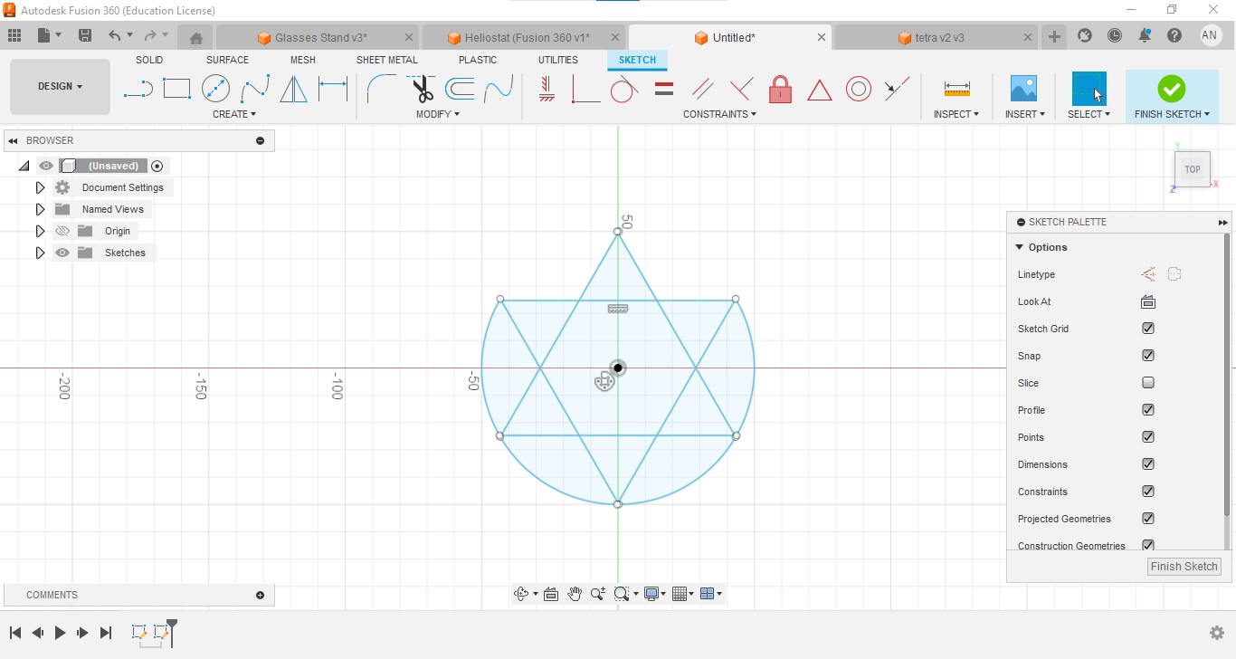
Task: Collapse the Options section in Sketch Palette
Action: click(x=1020, y=247)
